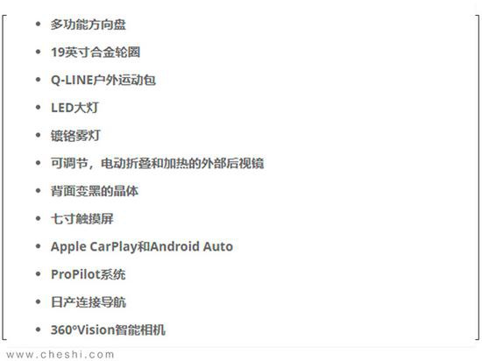
Task: Select the ProPilot系统 list item
Action: tap(89, 274)
